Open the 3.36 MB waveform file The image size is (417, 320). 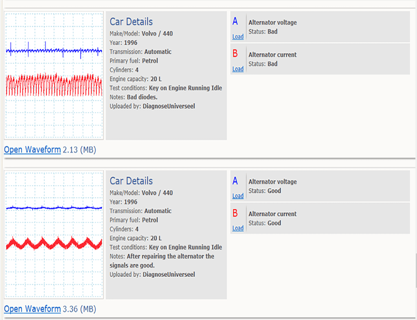click(32, 309)
